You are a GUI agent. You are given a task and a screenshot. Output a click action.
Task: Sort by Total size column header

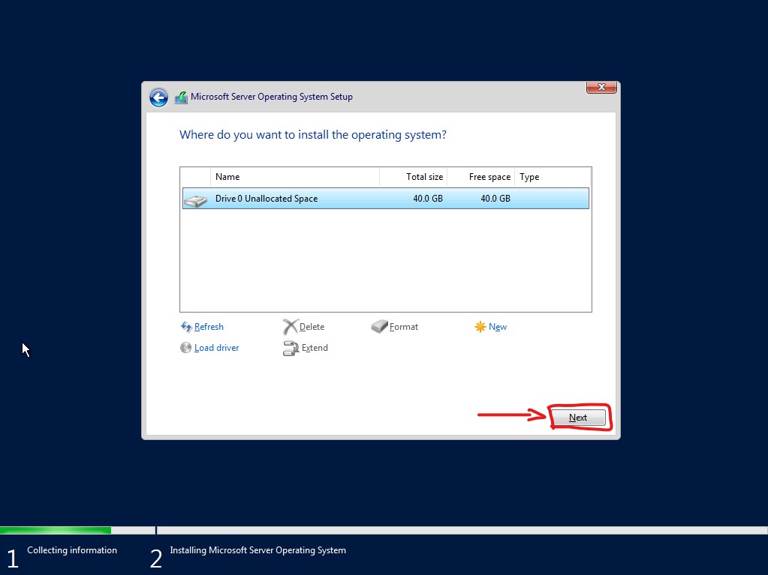click(x=414, y=177)
